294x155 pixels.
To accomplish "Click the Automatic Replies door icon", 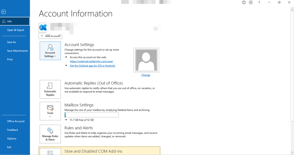I will point(49,86).
